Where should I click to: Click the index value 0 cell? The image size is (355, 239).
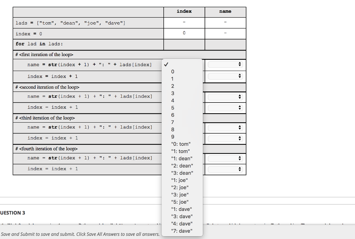coord(184,33)
